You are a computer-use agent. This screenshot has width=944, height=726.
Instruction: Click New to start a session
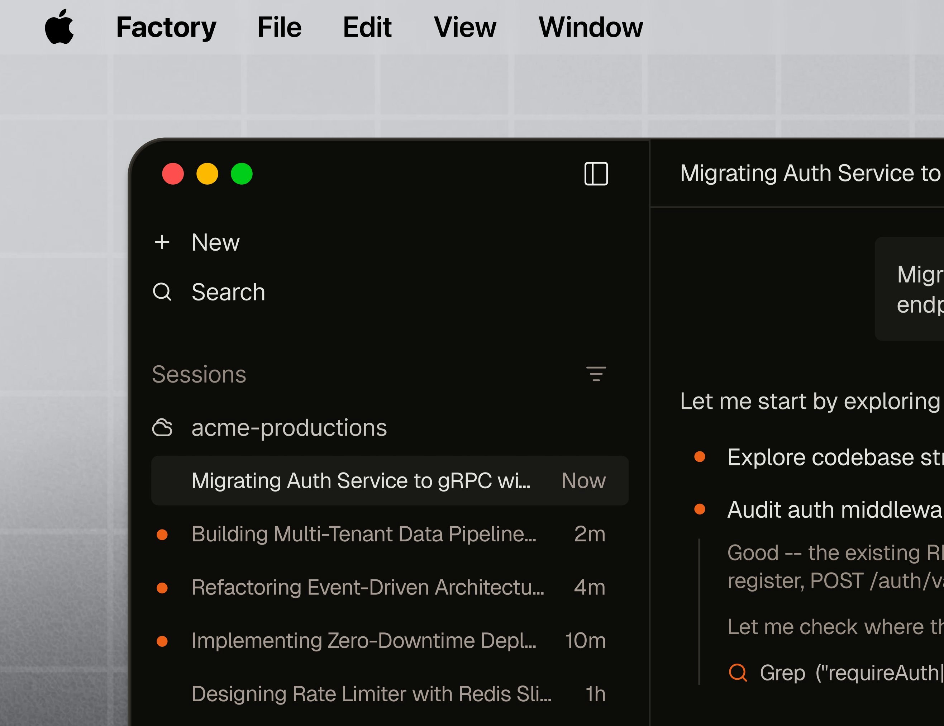click(x=216, y=242)
